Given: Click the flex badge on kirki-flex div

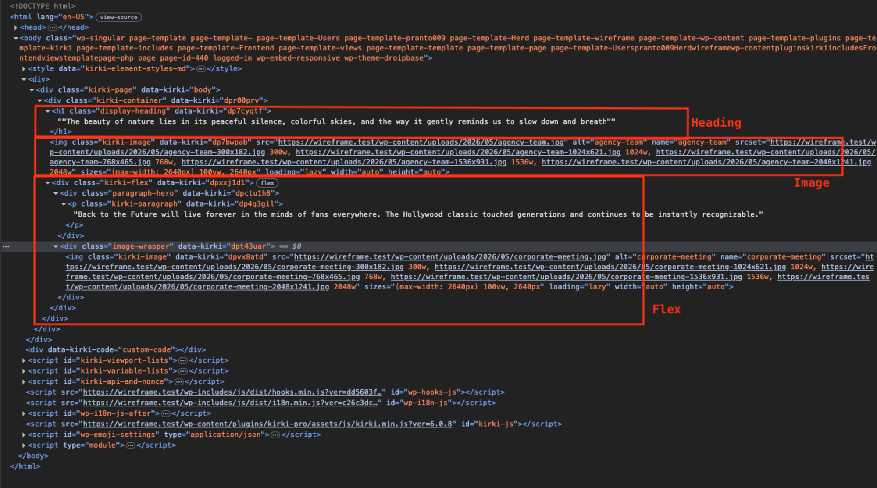Looking at the screenshot, I should click(x=267, y=183).
